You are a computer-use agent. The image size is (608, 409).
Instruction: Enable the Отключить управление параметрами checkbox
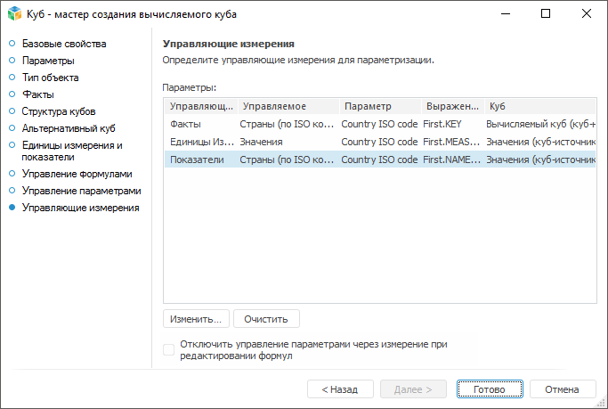(x=169, y=350)
